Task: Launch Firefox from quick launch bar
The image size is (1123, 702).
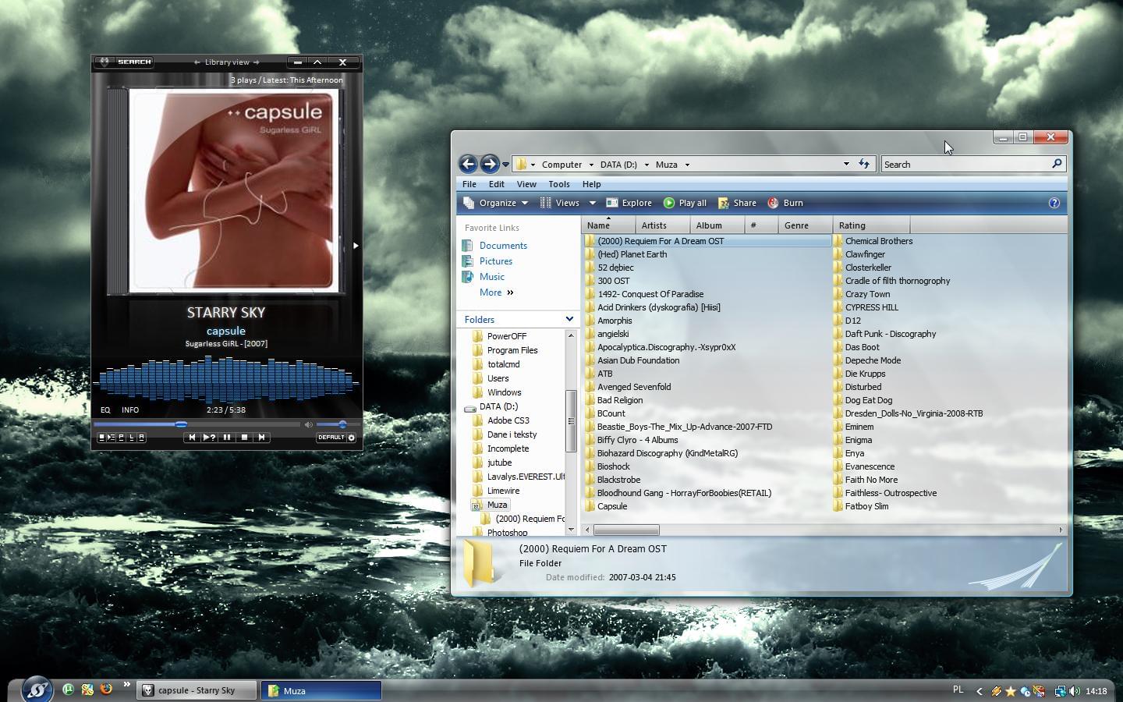Action: (106, 690)
